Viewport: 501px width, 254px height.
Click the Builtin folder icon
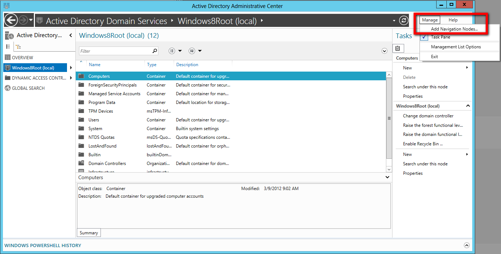[82, 155]
